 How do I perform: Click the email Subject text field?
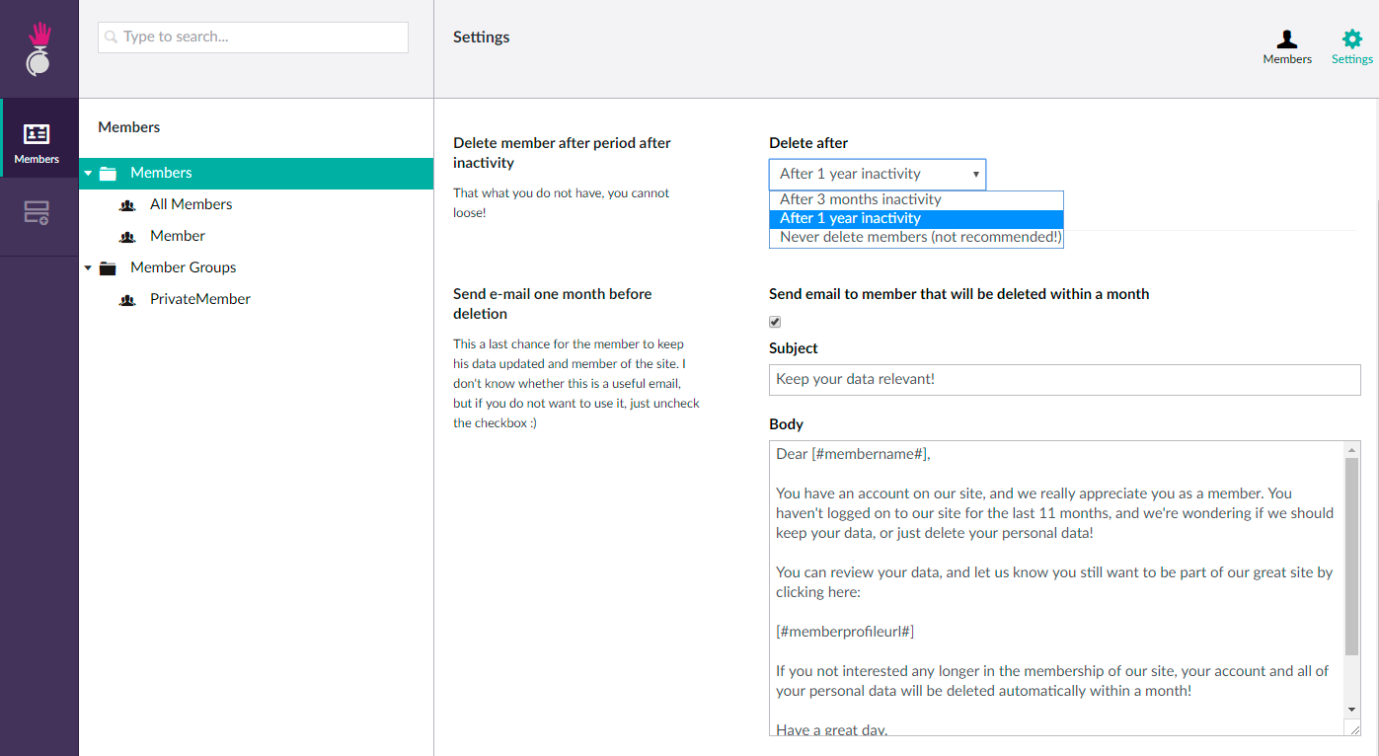coord(1064,380)
